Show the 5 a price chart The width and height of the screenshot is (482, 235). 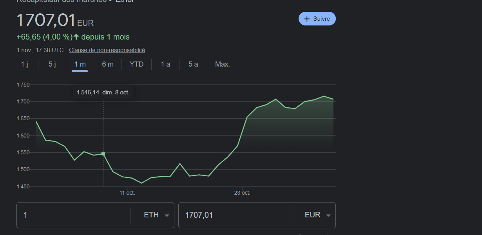coord(193,64)
